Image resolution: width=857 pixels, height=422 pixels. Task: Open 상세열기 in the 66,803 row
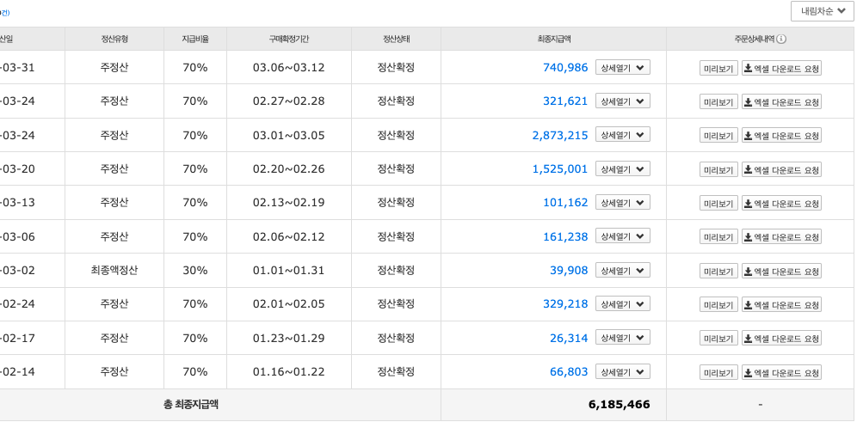[x=622, y=372]
